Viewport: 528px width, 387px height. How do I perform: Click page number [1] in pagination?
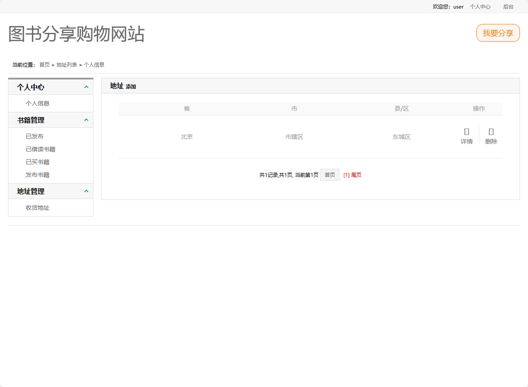pos(346,175)
